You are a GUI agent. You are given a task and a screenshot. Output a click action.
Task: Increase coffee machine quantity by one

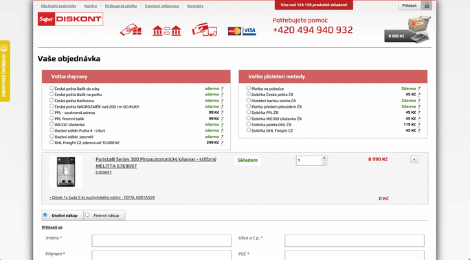click(x=324, y=158)
